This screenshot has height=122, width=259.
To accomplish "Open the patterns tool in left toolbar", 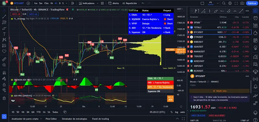I will [4, 40].
